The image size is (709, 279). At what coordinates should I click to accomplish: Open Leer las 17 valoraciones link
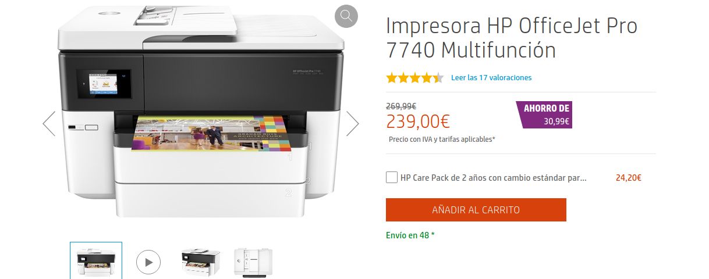491,77
